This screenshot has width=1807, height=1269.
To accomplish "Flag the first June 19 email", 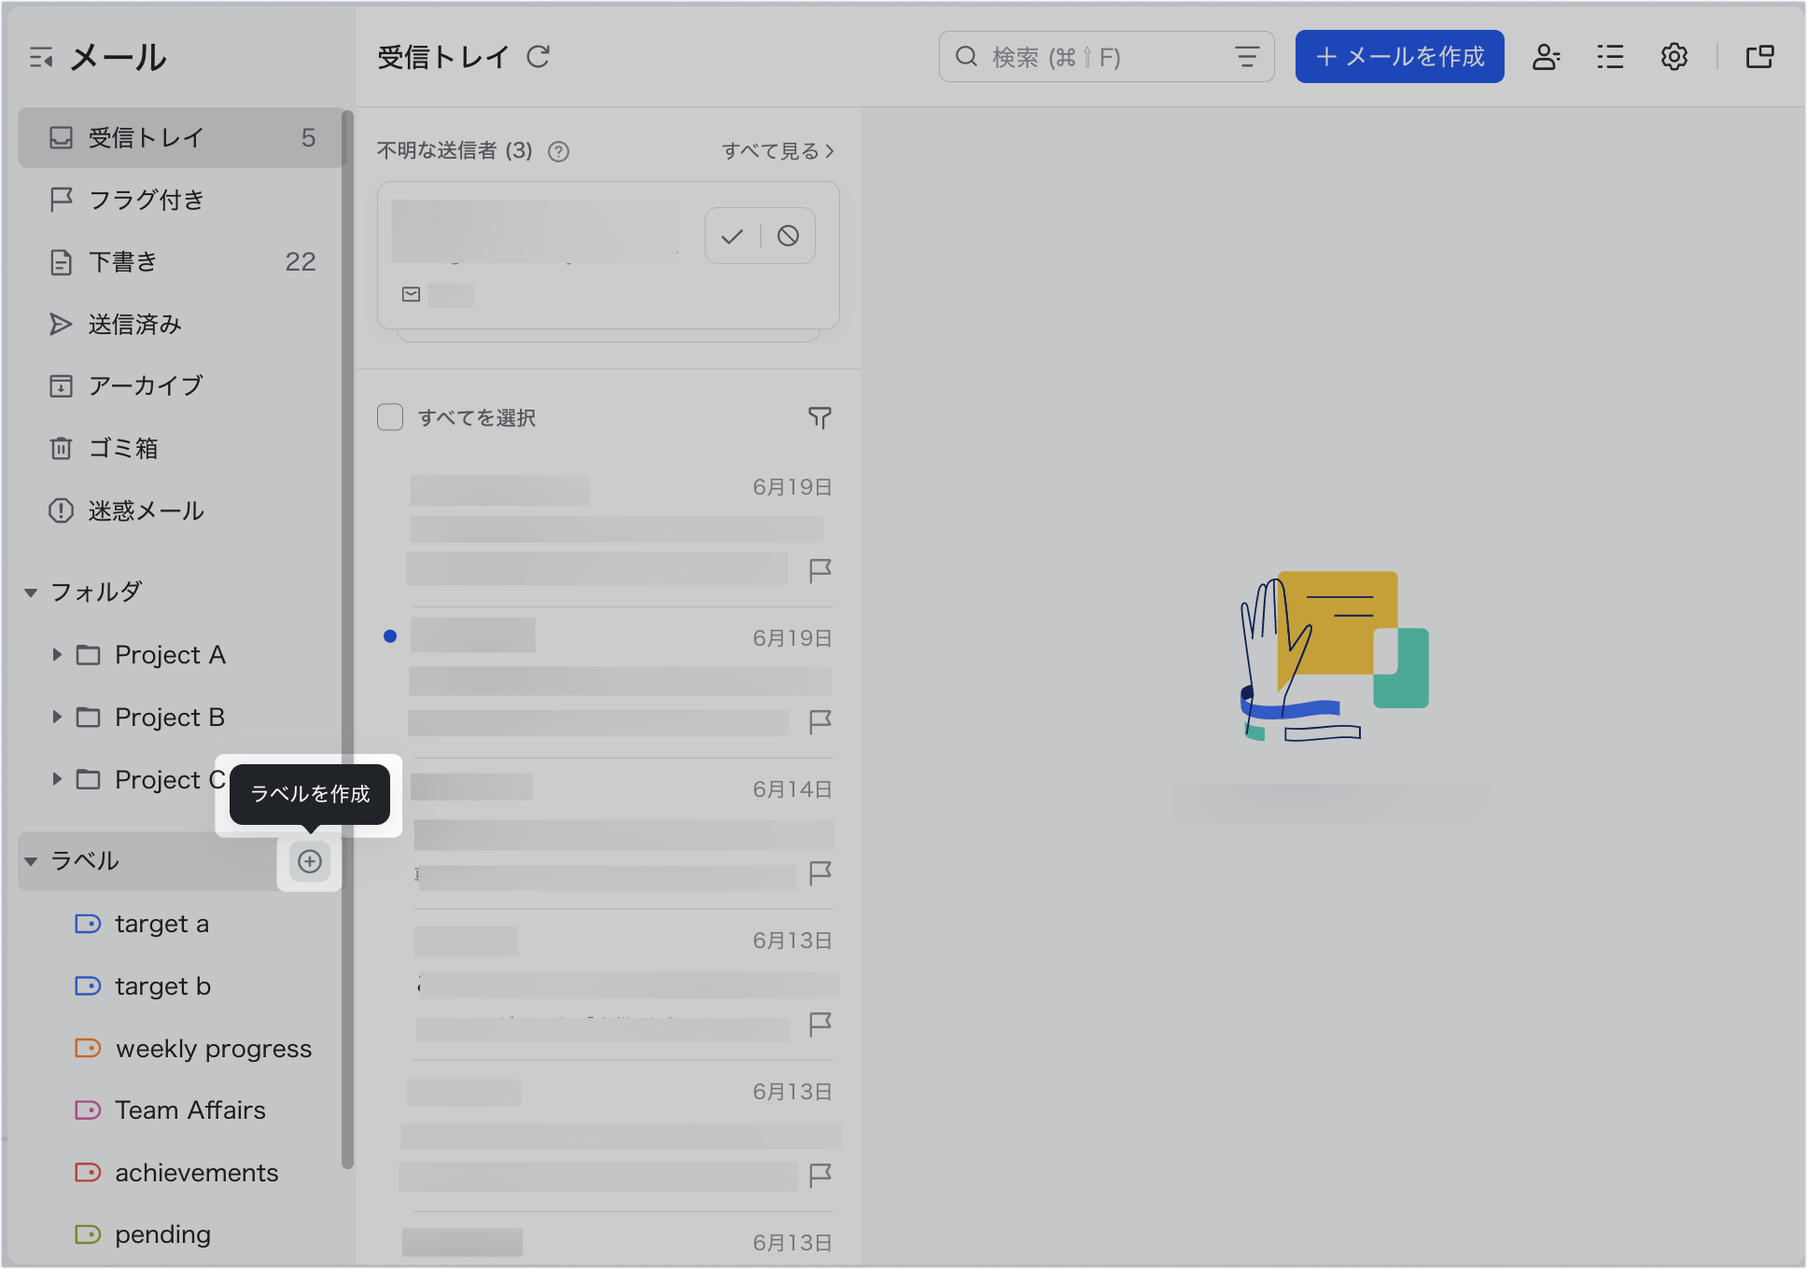I will click(x=819, y=570).
